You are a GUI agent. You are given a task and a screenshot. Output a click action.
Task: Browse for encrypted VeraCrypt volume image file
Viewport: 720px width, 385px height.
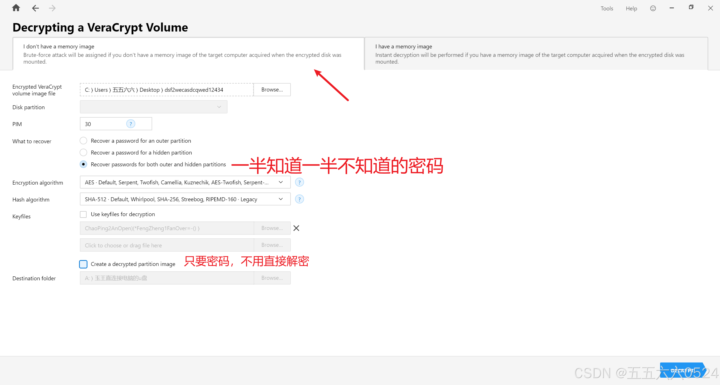[x=272, y=89]
